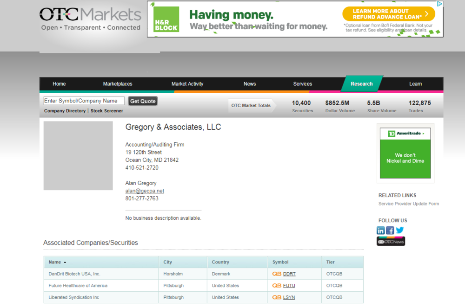The image size is (465, 307).
Task: Click the 410-521-2720 phone number
Action: 142,168
